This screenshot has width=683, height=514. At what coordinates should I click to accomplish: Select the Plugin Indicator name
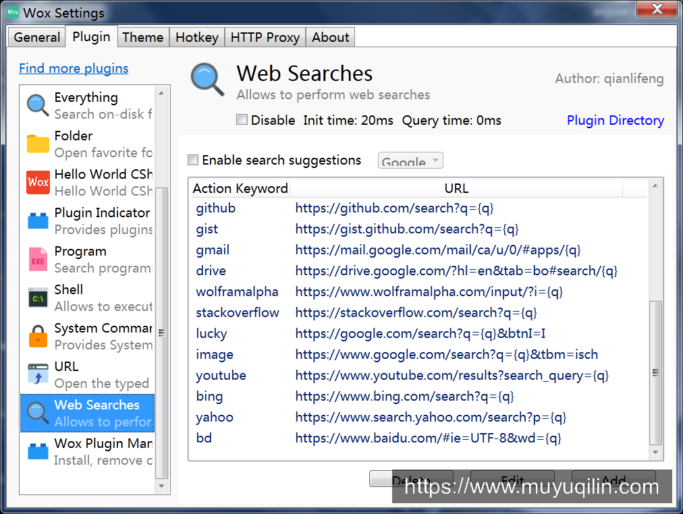(103, 213)
